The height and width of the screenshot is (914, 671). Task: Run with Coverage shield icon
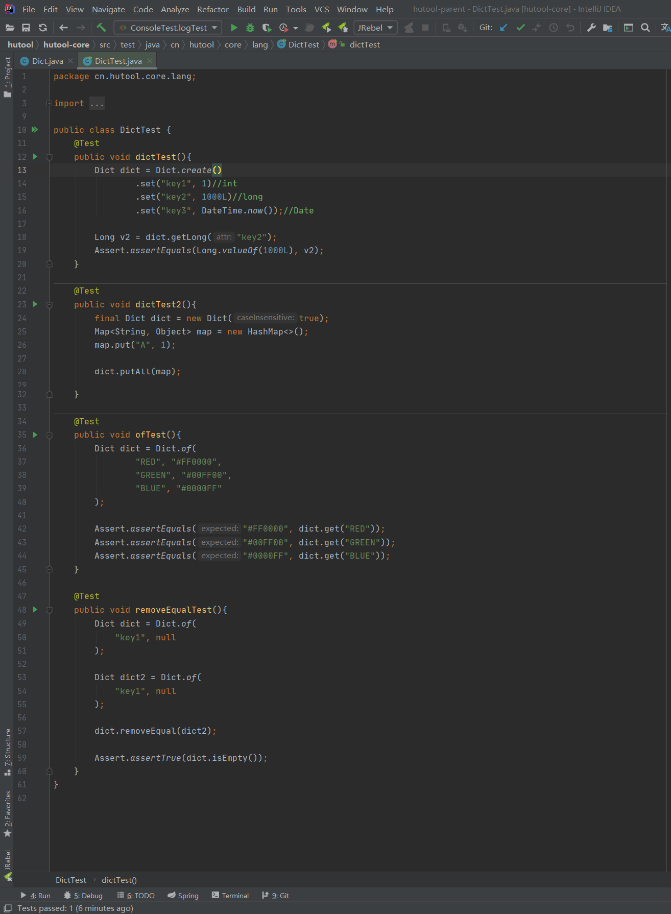pos(267,28)
